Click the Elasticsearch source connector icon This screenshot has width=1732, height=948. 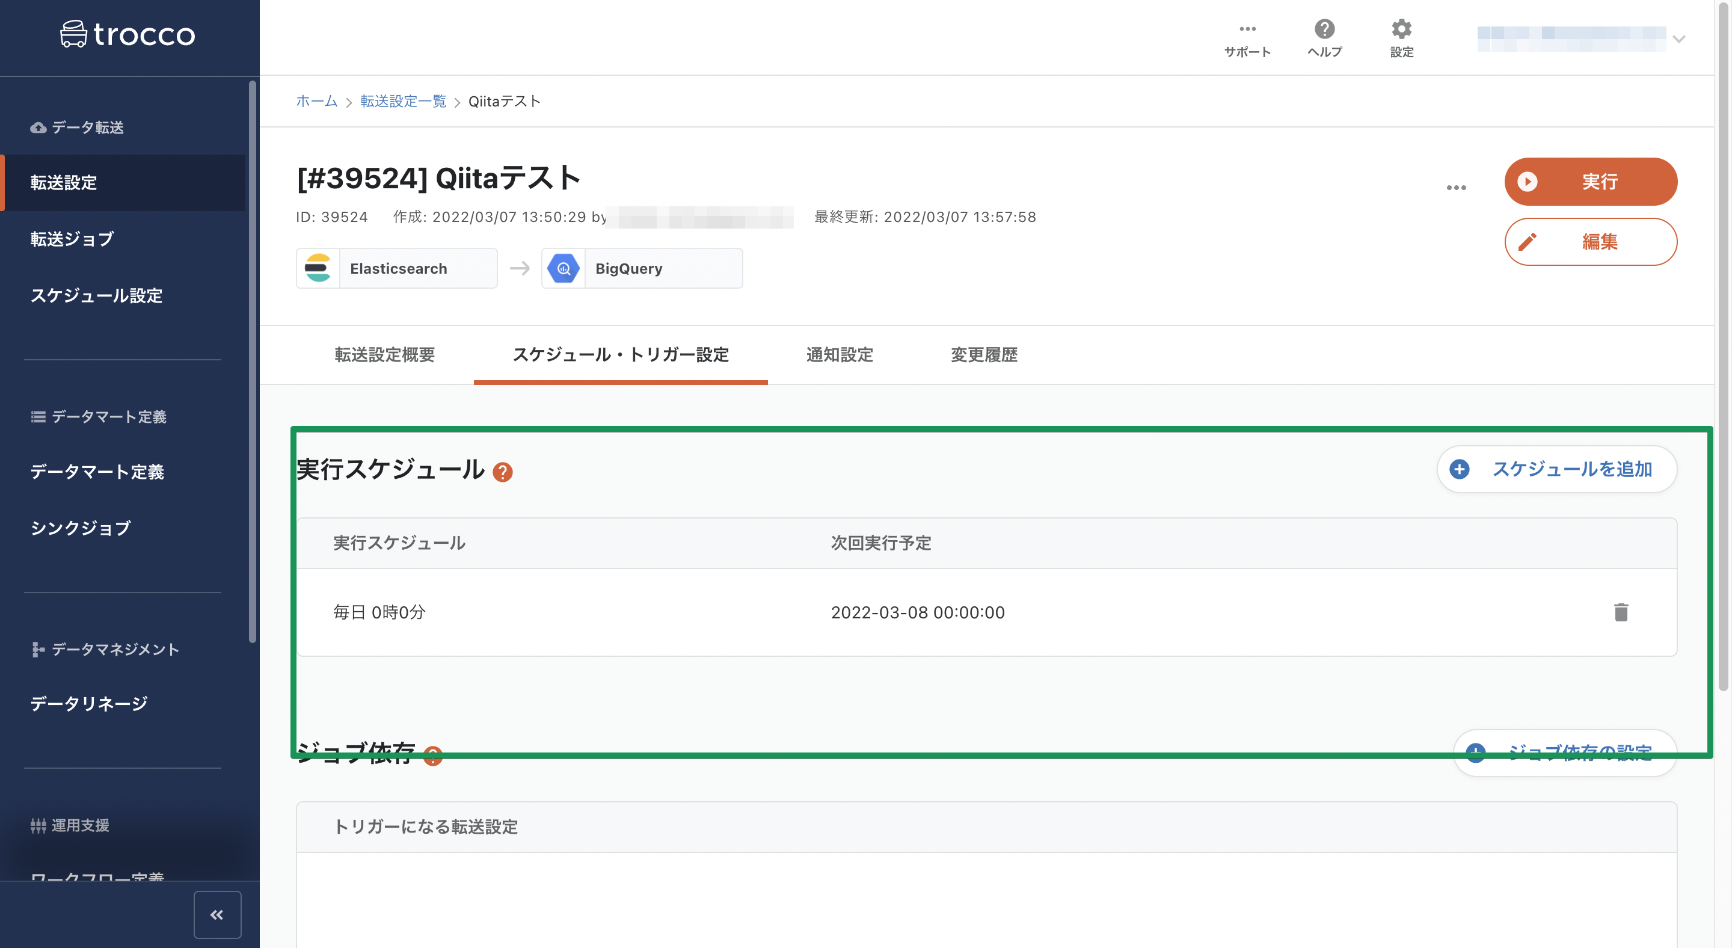click(319, 268)
